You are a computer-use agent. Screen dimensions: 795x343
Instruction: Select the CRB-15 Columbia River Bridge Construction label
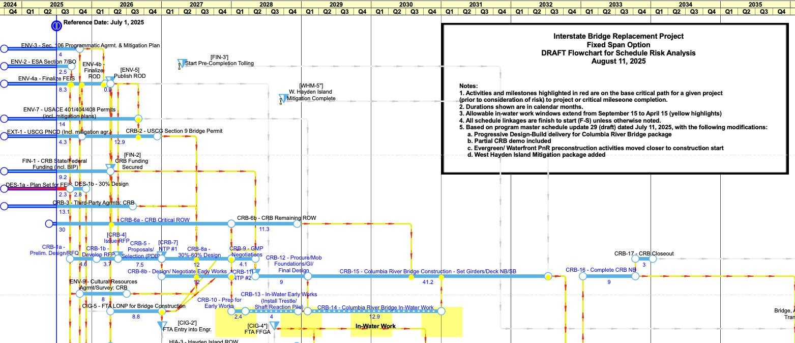coord(428,272)
